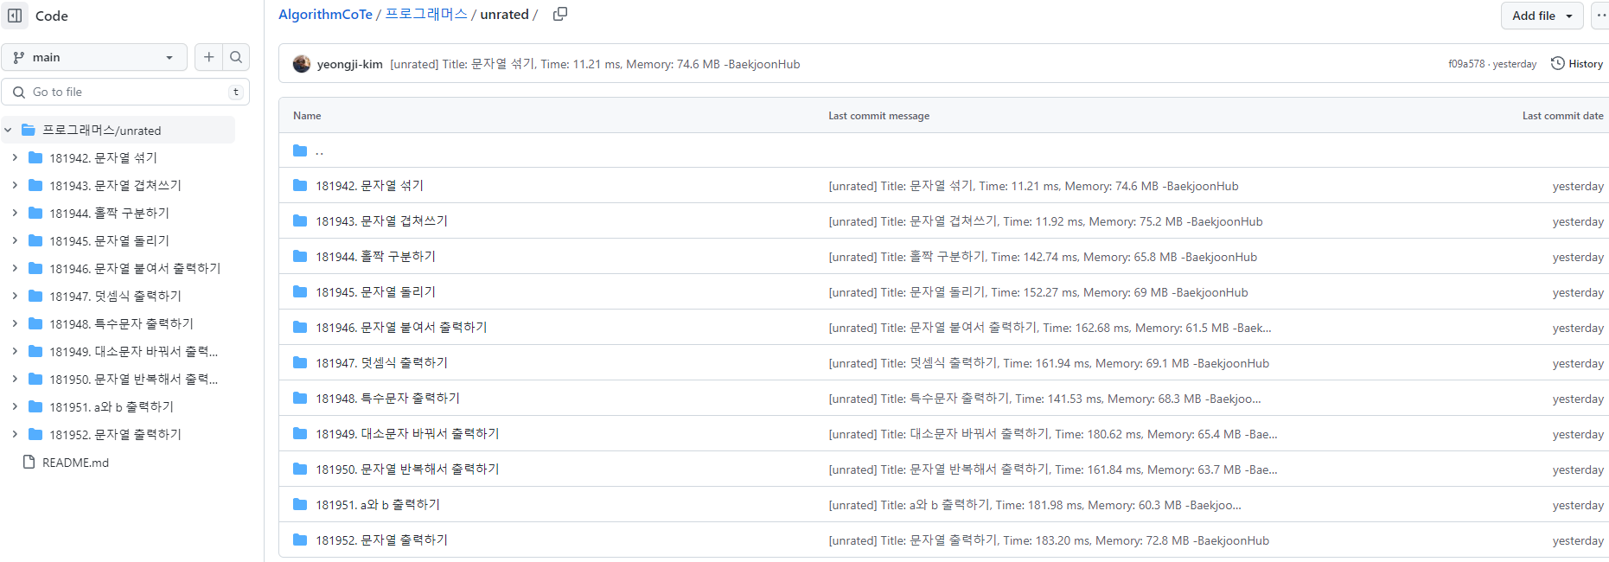The width and height of the screenshot is (1609, 562).
Task: Open commit message for 문자열 출력하기 183.20 ms
Action: click(1049, 540)
